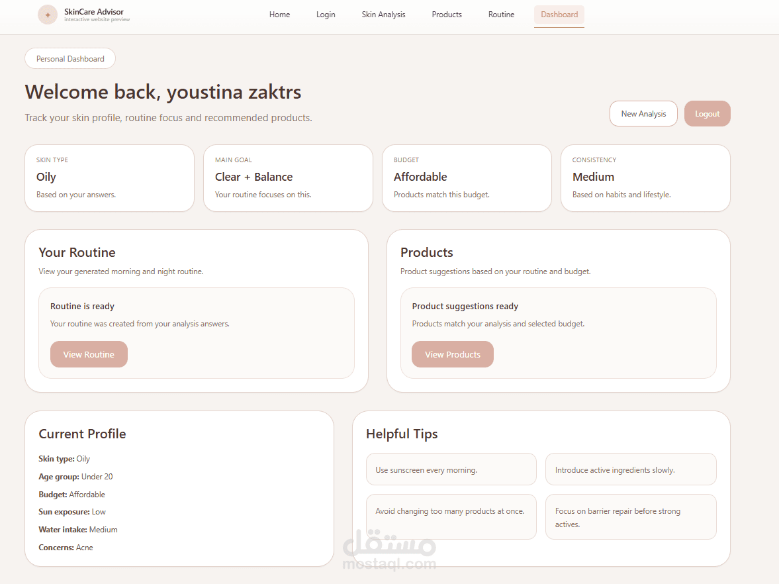Screen dimensions: 779x584
Task: Click the SkinCare Advisor logo icon
Action: [48, 15]
